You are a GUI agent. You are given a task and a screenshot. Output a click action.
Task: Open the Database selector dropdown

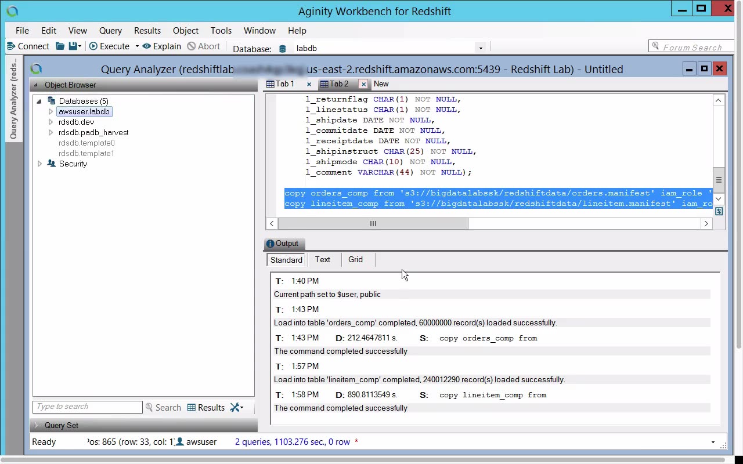coord(480,49)
